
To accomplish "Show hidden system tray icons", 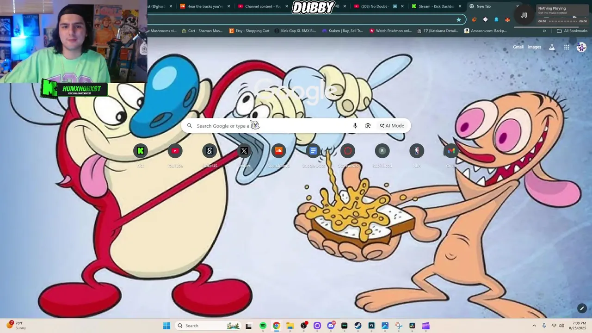I will click(534, 326).
